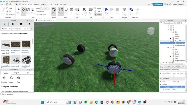Viewport: 187px width, 105px height.
Task: Click the Filter Properties search field
Action: 172,69
